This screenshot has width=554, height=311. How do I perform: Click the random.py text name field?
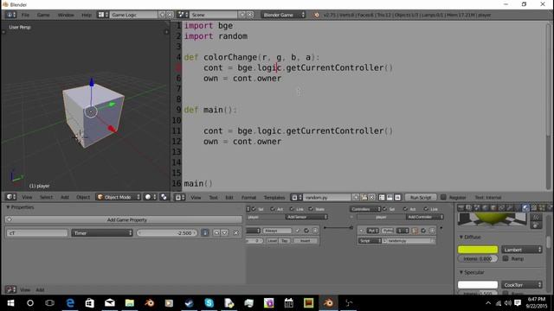(x=327, y=198)
